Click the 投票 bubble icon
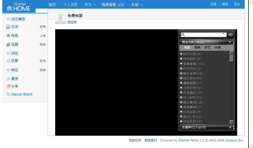Screen dimensions: 253x148 [8, 61]
